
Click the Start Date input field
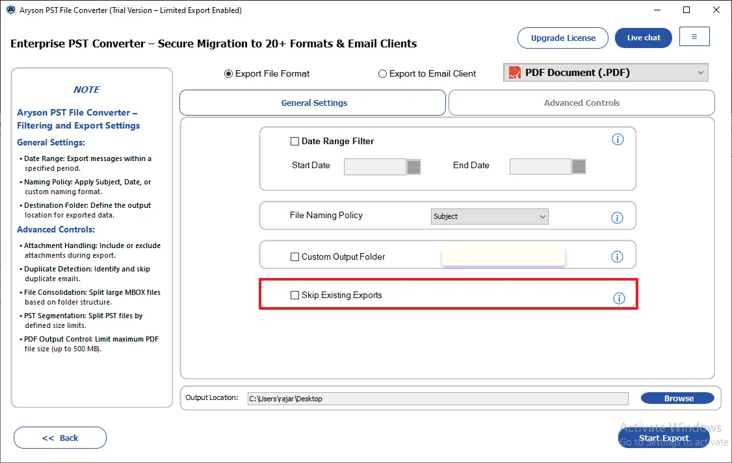(375, 167)
